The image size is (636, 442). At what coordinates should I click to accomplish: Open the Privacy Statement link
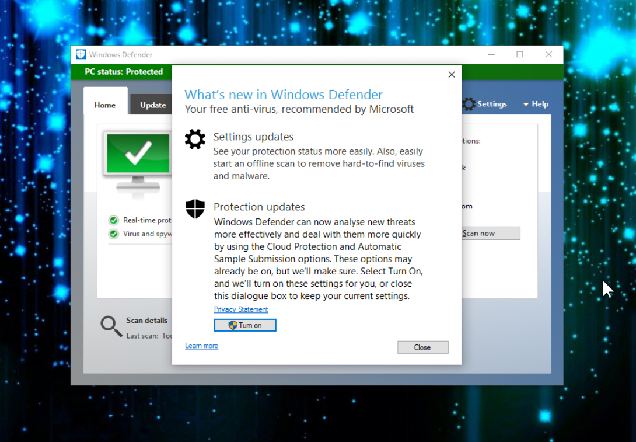point(241,309)
